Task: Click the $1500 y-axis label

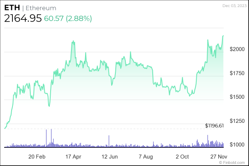Action: tap(236, 97)
